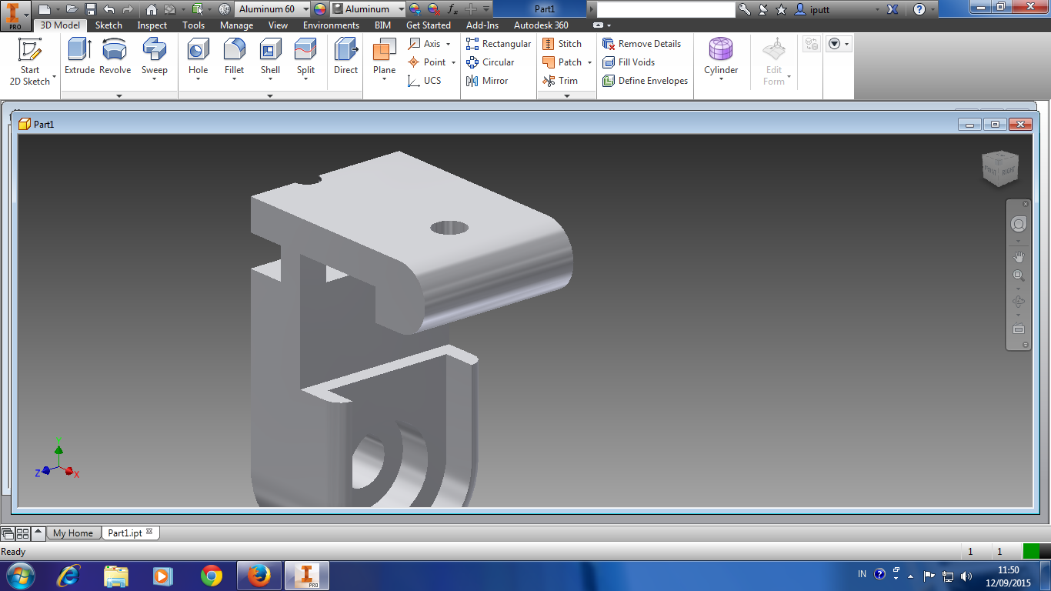
Task: Click Fill Voids in the ribbon
Action: click(x=637, y=62)
